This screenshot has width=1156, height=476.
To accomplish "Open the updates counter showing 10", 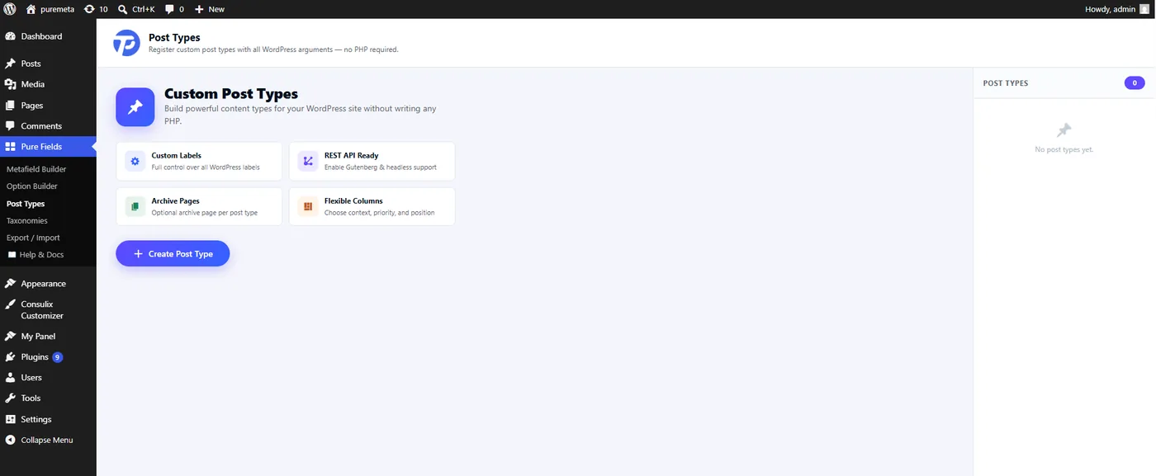I will point(96,9).
